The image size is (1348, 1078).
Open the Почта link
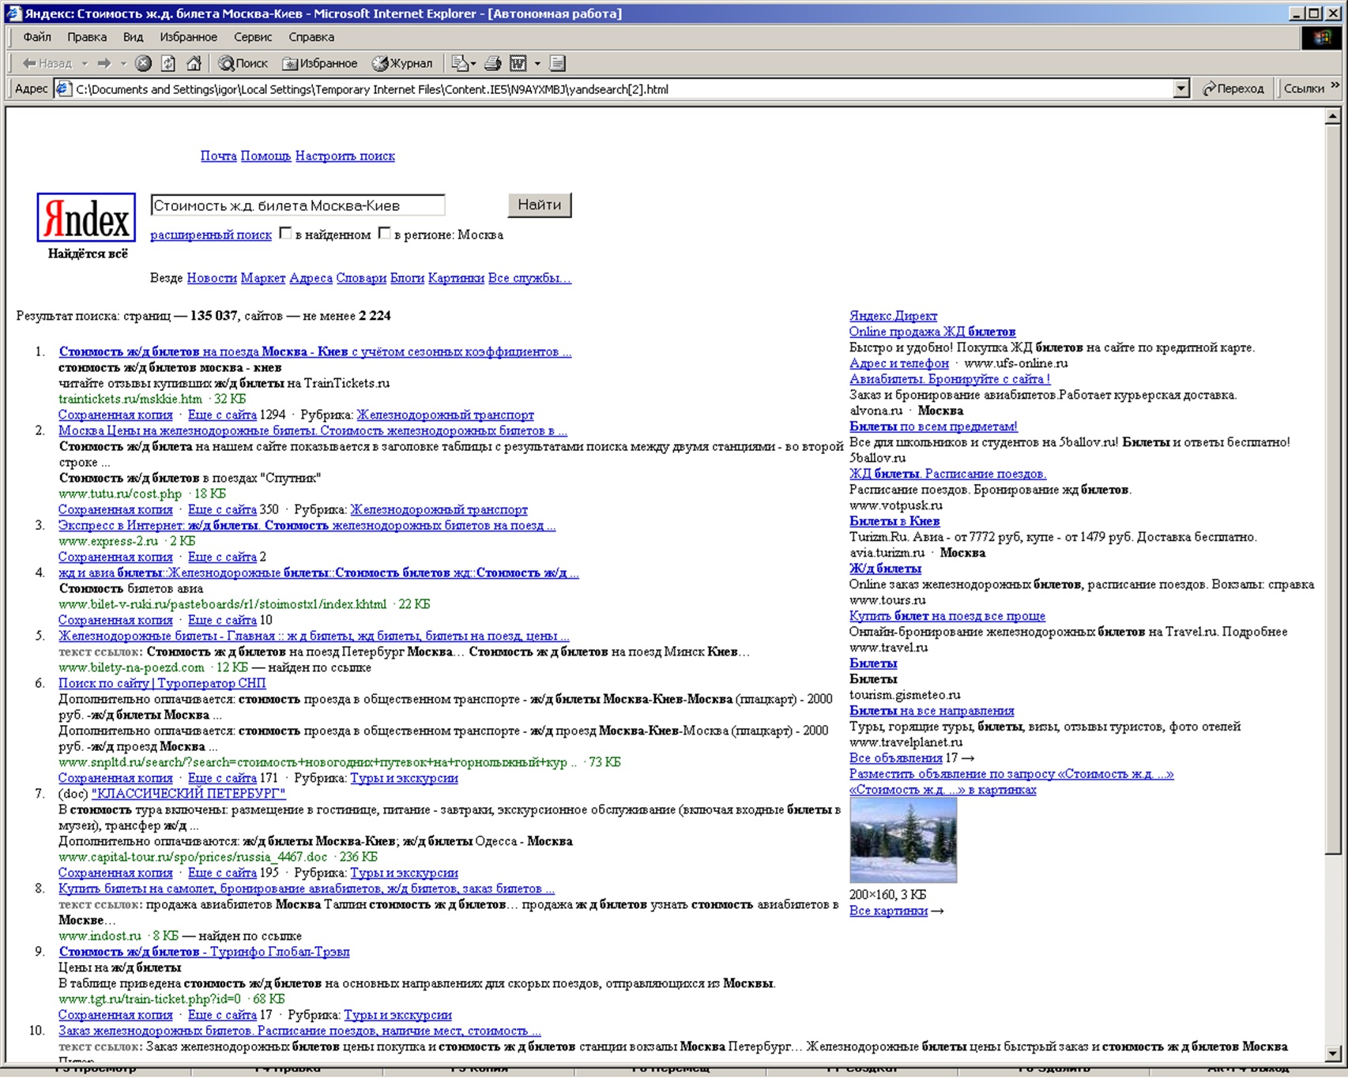[x=219, y=156]
